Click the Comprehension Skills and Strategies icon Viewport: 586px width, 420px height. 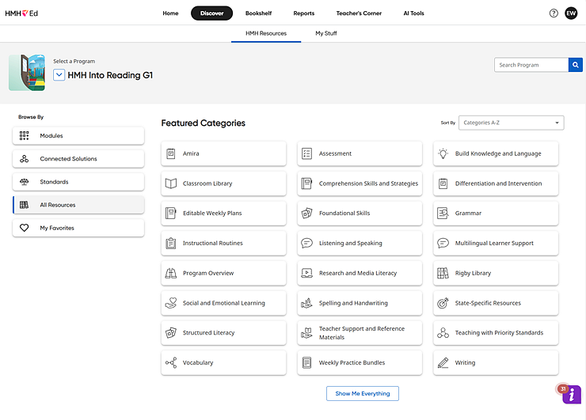click(x=306, y=184)
